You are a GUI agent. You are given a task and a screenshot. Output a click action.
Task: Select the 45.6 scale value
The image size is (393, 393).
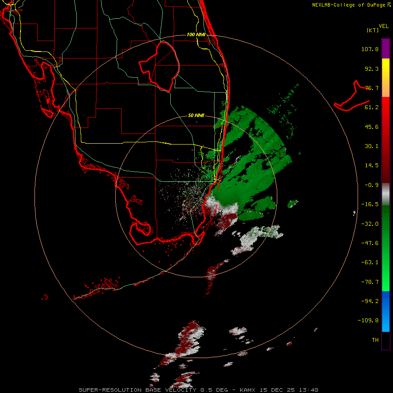[x=372, y=127]
